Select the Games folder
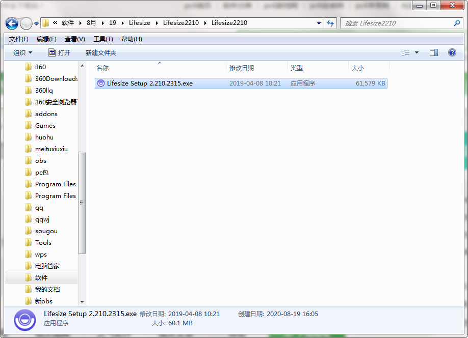The width and height of the screenshot is (468, 338). tap(45, 126)
